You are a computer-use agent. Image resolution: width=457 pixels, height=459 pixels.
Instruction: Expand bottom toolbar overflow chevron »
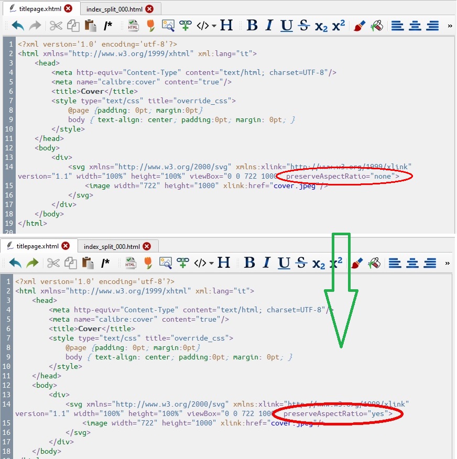click(x=448, y=263)
